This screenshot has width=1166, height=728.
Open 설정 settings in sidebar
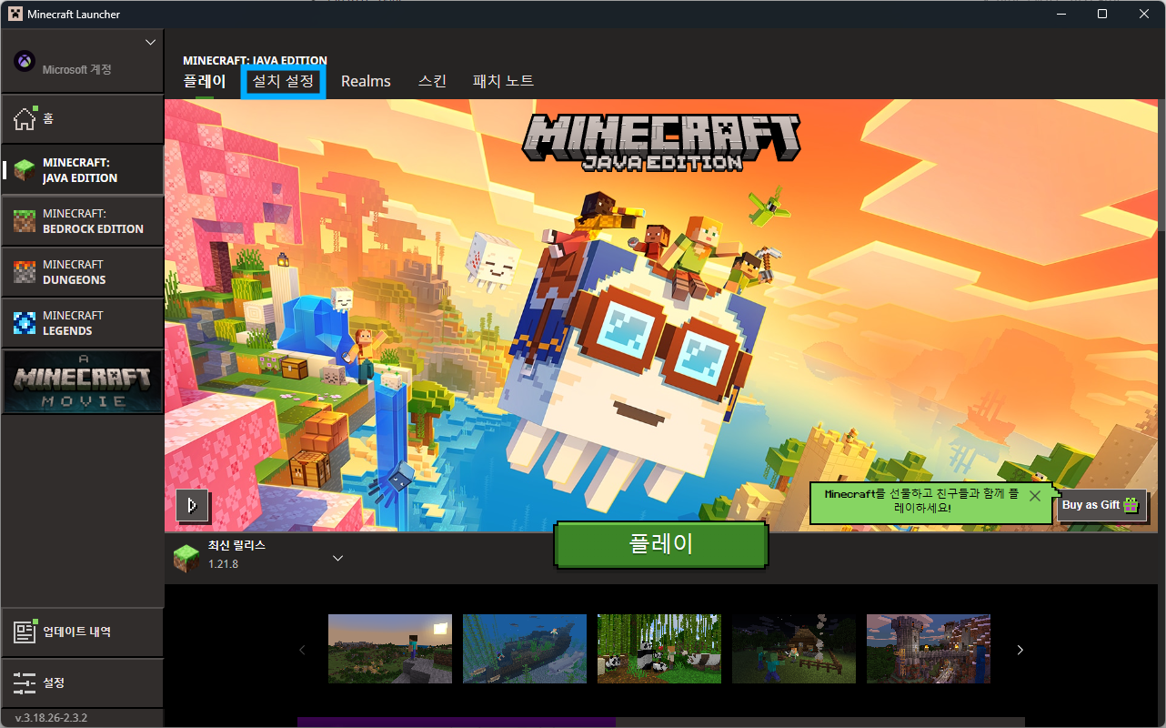[82, 682]
